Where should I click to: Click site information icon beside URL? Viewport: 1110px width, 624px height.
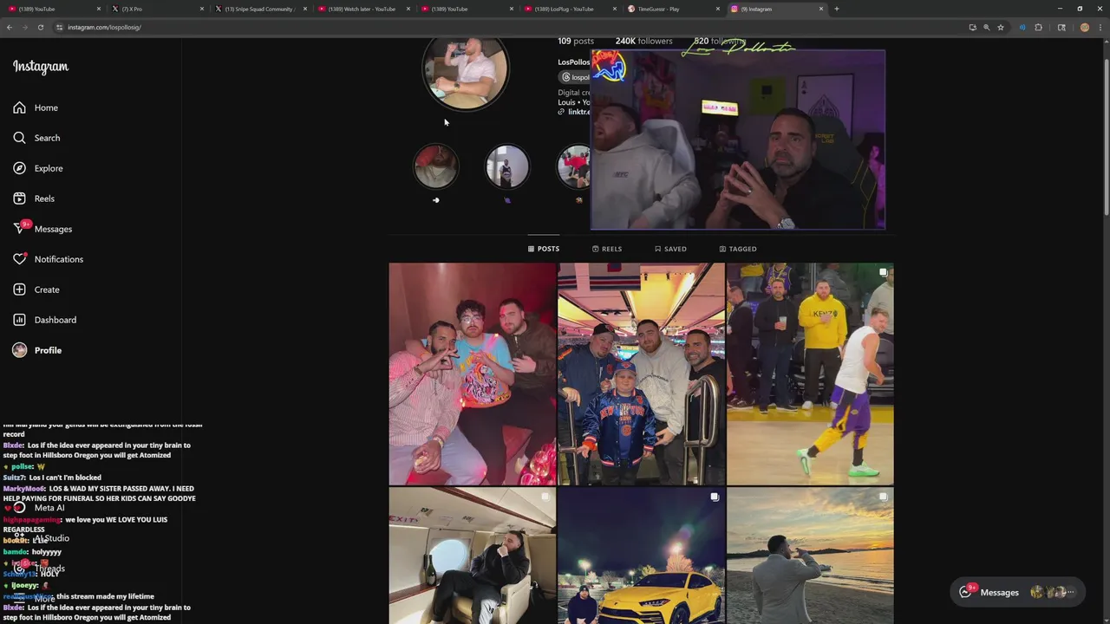60,27
